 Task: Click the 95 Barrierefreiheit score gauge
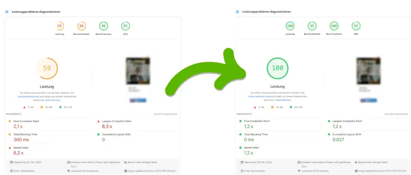click(x=312, y=26)
